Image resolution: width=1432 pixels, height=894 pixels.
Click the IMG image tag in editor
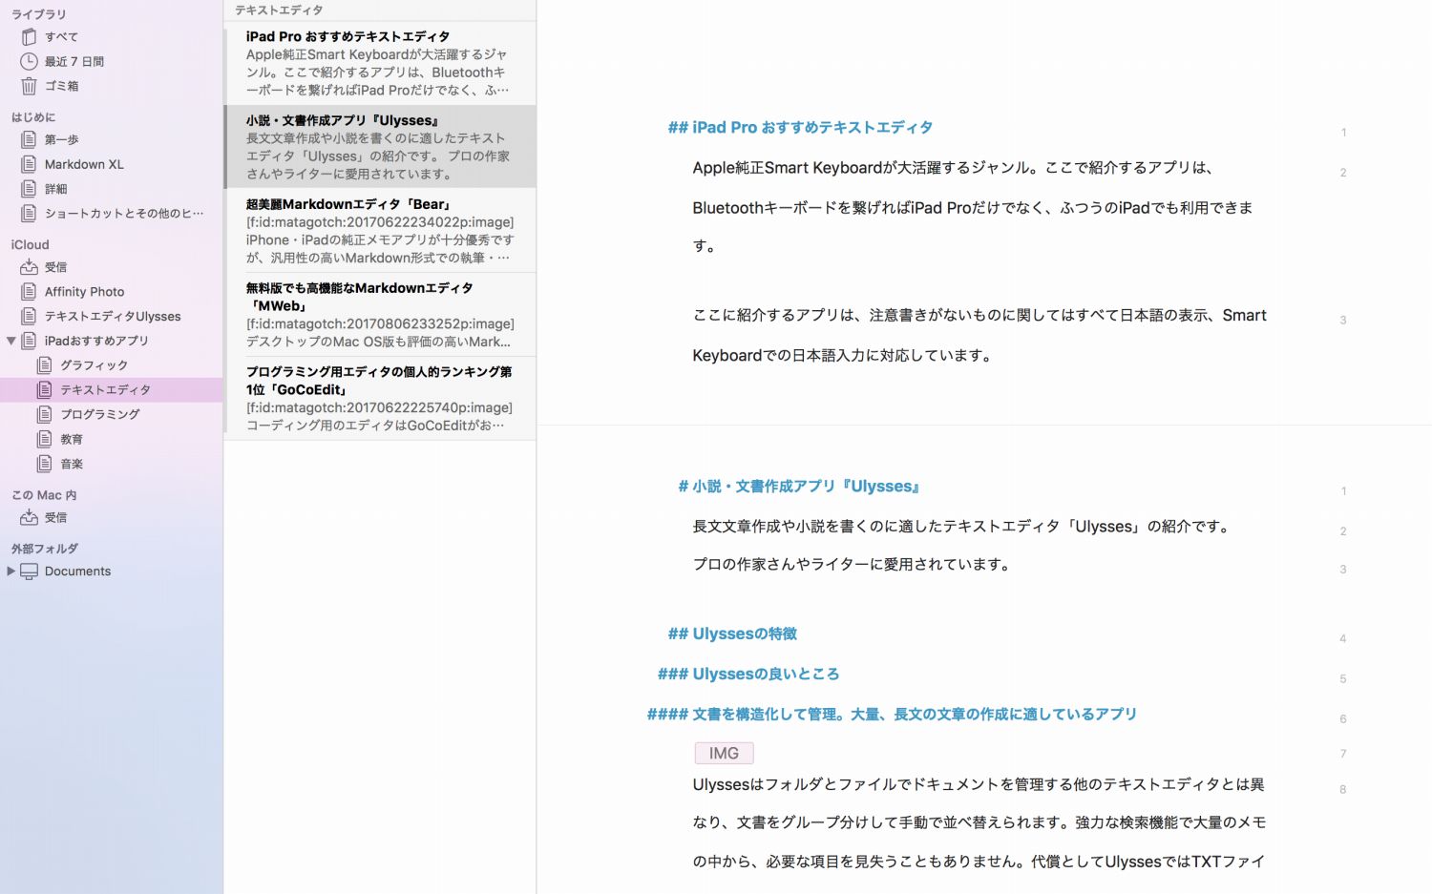tap(724, 753)
